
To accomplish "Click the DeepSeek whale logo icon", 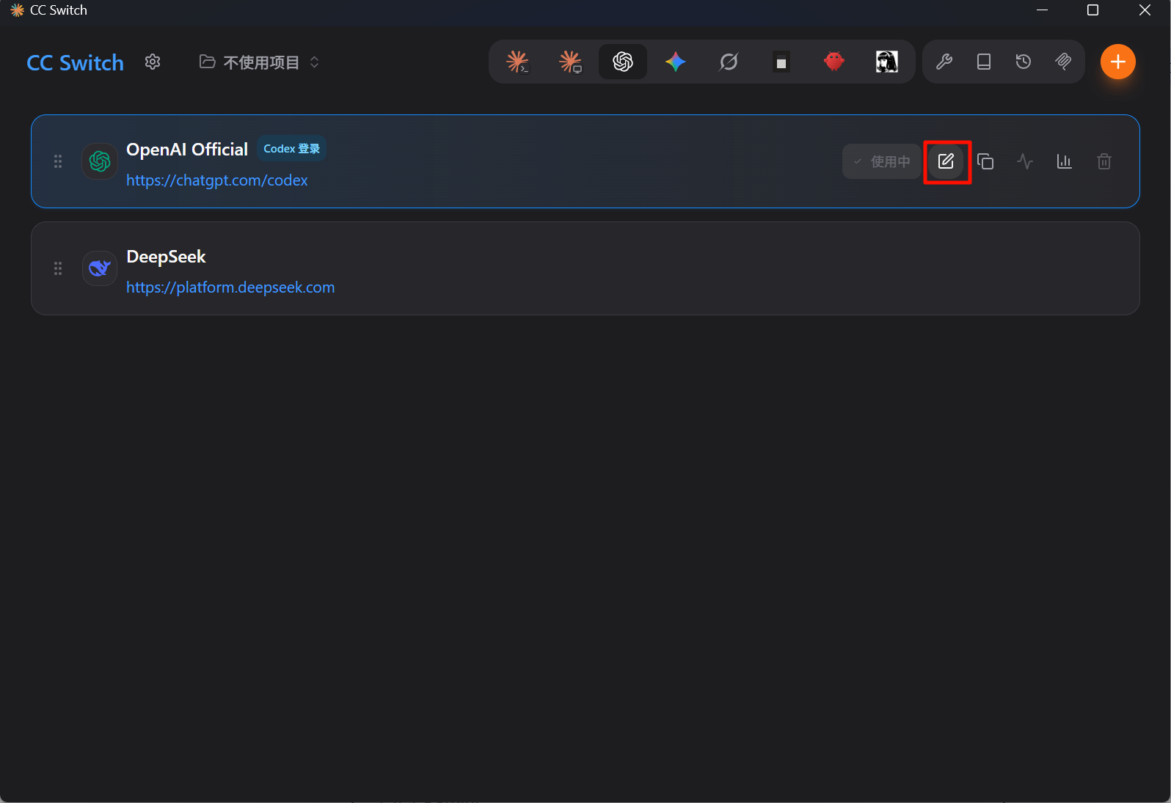I will (x=100, y=268).
